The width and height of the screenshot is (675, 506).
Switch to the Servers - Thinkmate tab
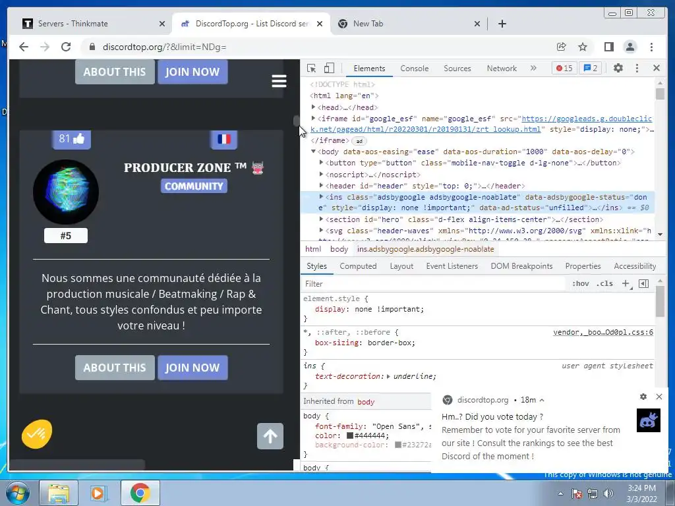94,24
